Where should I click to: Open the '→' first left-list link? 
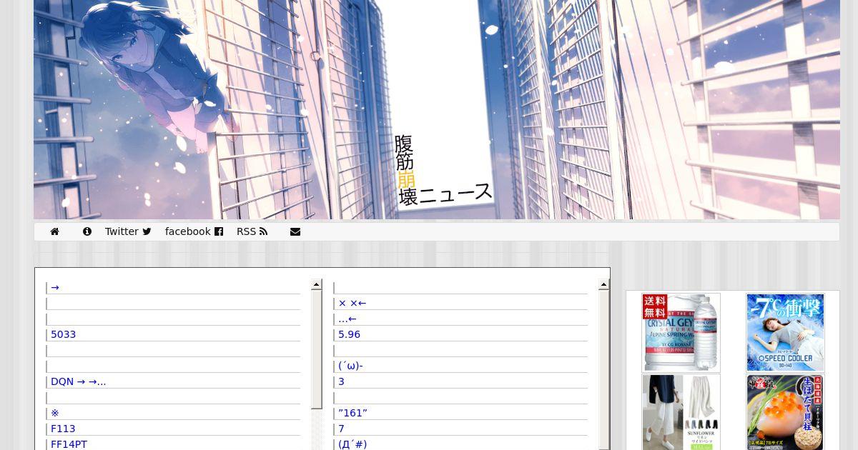[x=55, y=287]
